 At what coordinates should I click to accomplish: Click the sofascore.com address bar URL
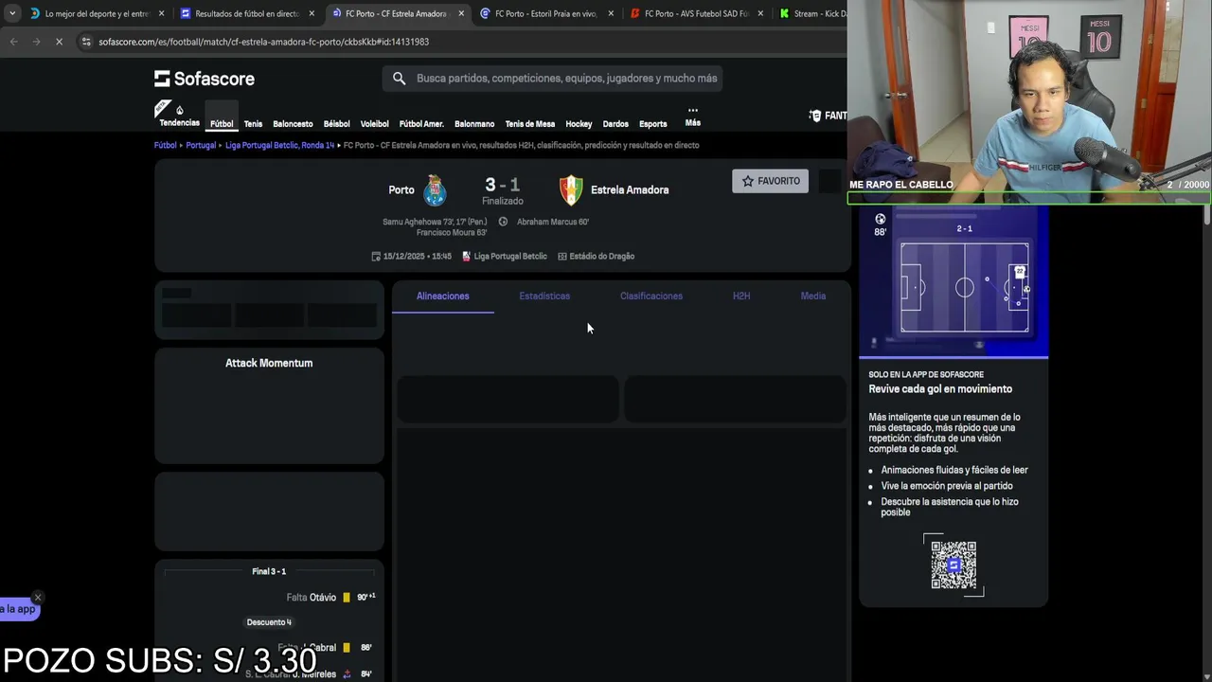click(263, 42)
